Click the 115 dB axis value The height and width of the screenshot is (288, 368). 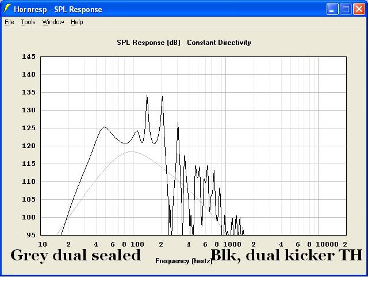click(29, 164)
